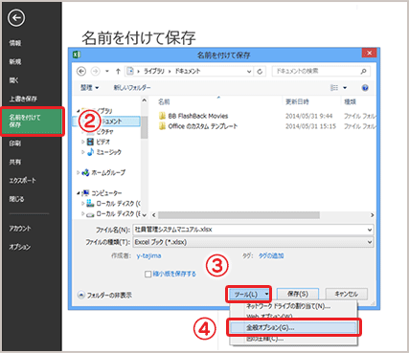Click Office のカスタム テンプレート folder icon

pyautogui.click(x=162, y=126)
